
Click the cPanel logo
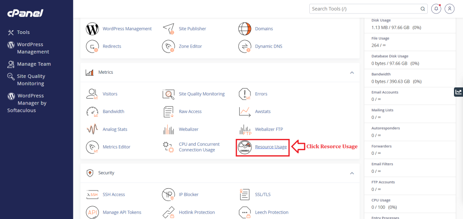click(25, 13)
